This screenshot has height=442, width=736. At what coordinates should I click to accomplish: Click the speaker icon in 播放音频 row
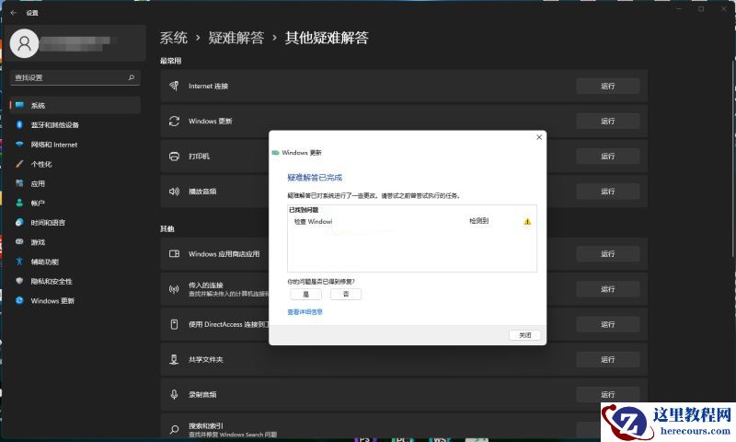click(x=174, y=192)
